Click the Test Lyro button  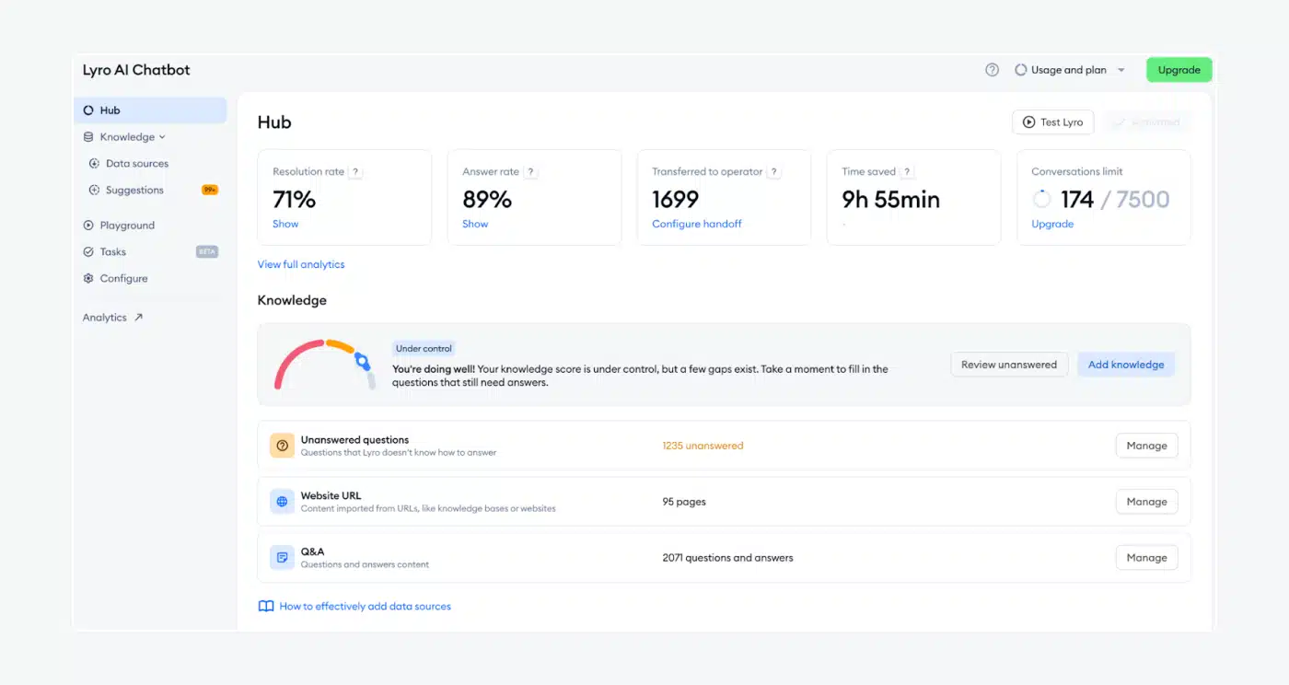coord(1052,122)
